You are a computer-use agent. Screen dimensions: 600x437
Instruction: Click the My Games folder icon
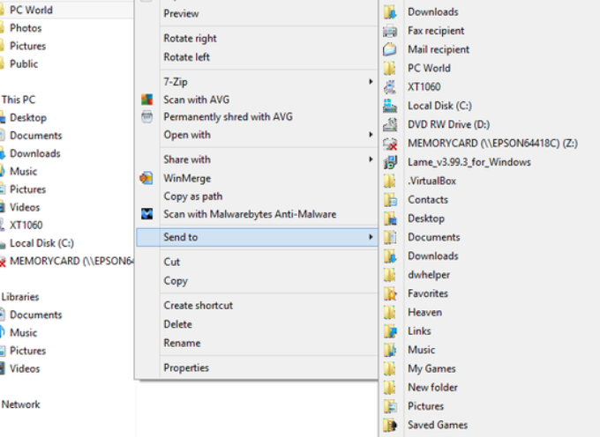(x=390, y=368)
